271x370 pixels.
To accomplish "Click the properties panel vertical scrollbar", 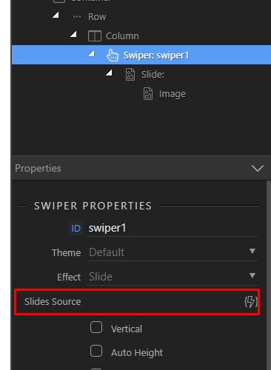I will point(268,275).
